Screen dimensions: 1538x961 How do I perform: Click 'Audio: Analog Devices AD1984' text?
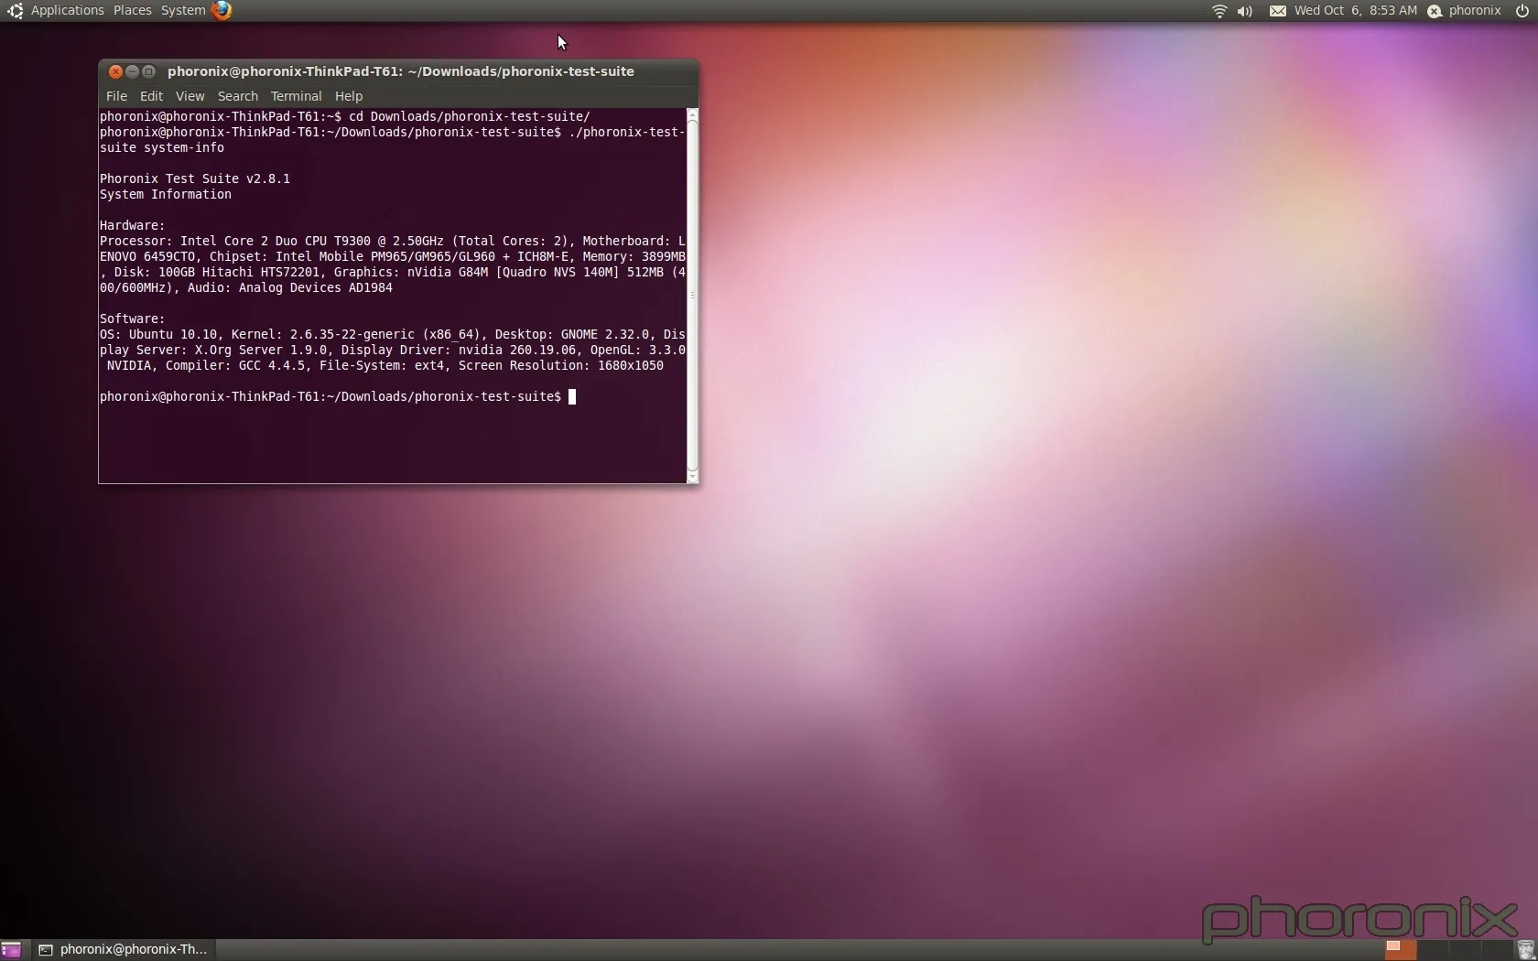pos(290,287)
